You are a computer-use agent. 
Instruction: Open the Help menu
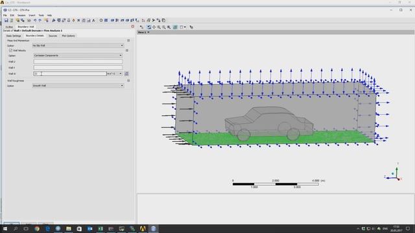coord(49,16)
